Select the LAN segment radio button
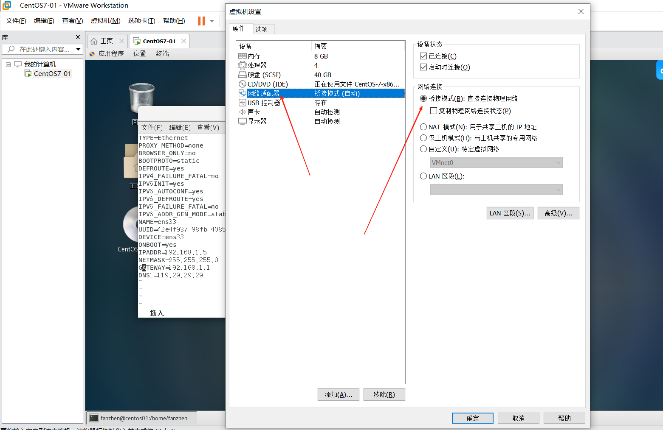Image resolution: width=663 pixels, height=430 pixels. [423, 176]
